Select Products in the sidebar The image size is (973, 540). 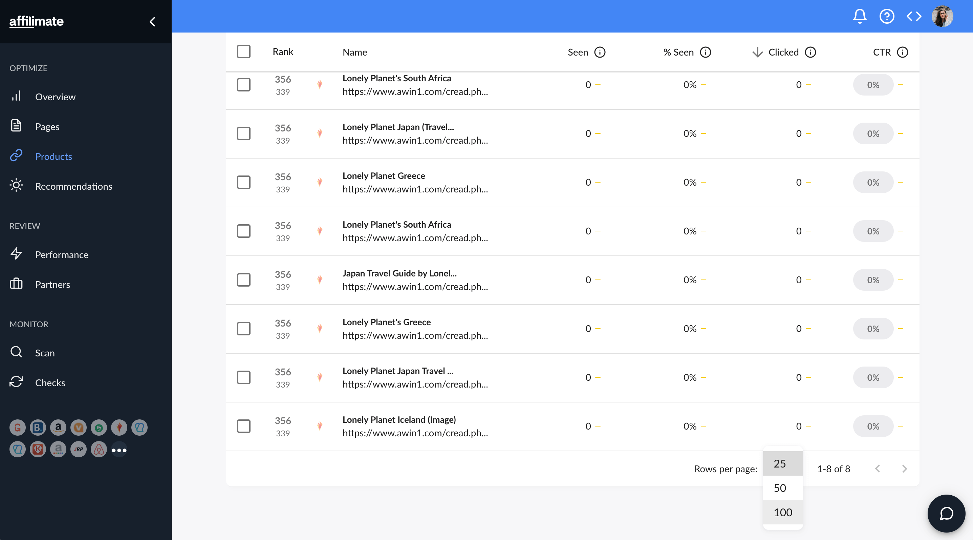point(53,157)
